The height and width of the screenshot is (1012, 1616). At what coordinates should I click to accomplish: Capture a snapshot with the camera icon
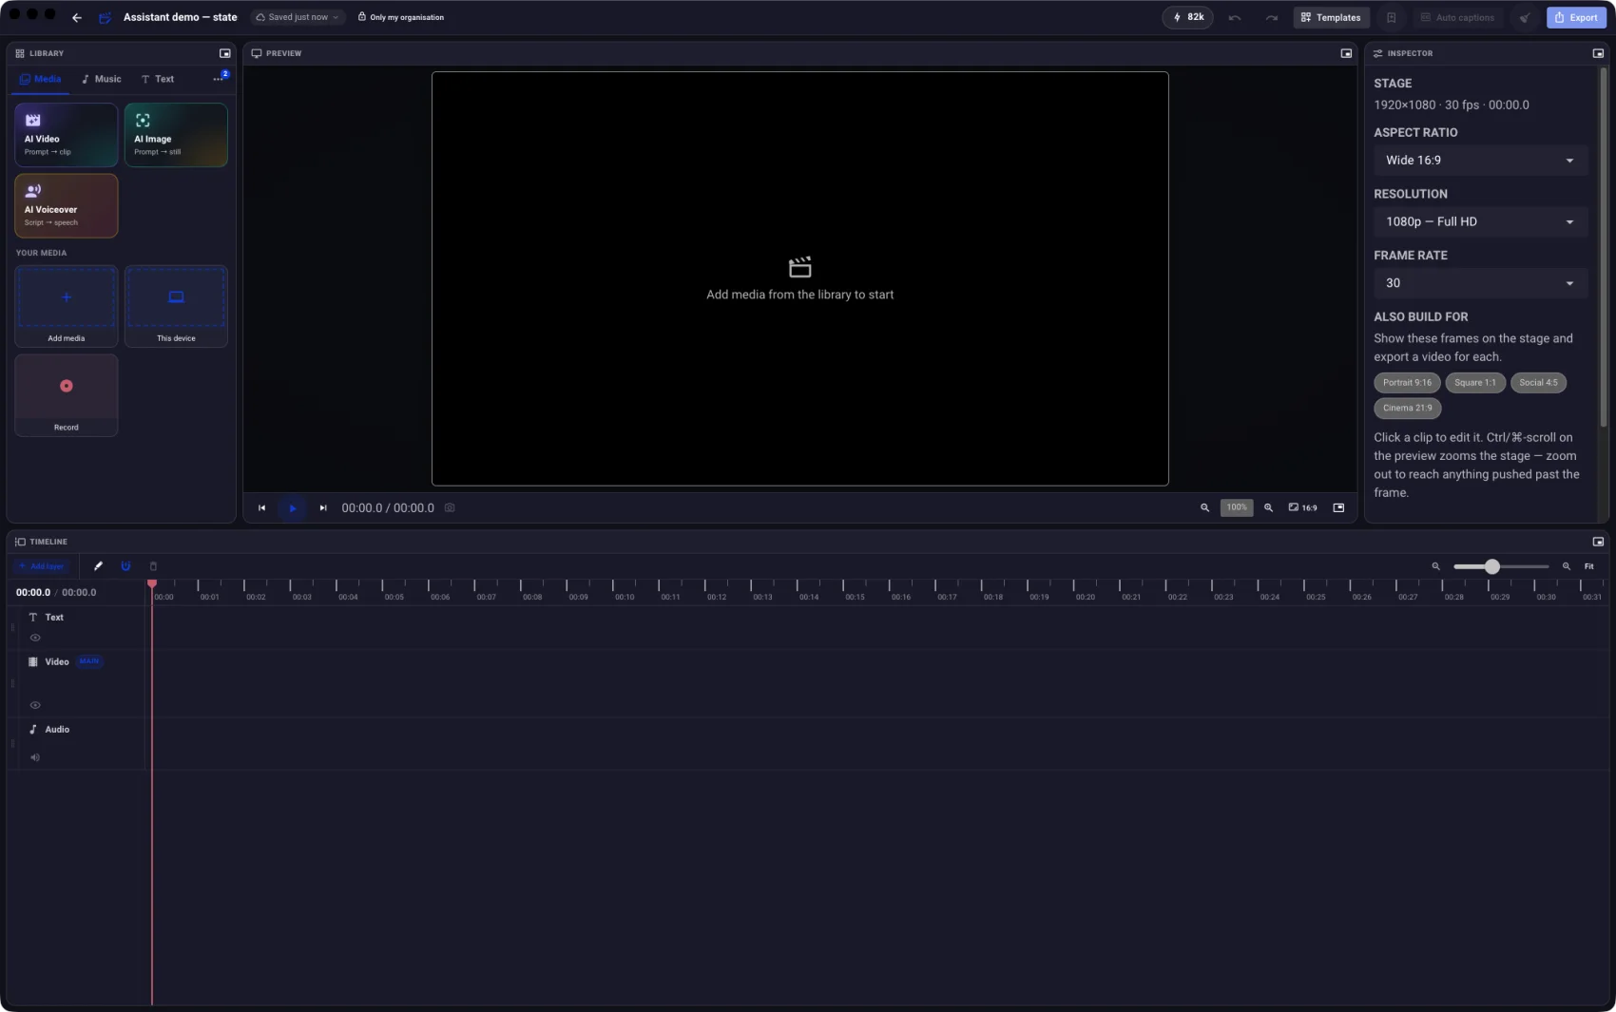[450, 508]
